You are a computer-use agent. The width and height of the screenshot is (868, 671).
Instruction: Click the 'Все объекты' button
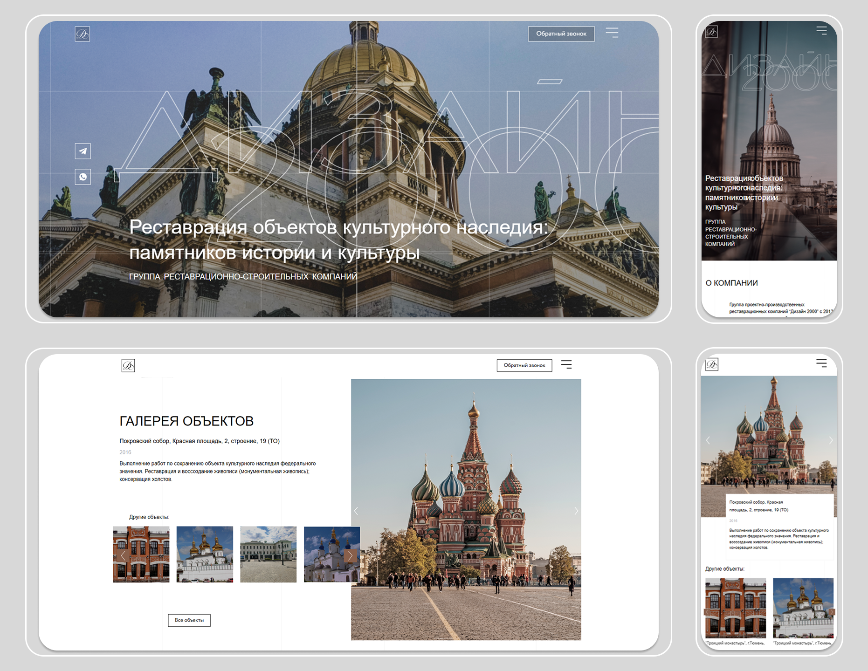tap(189, 620)
